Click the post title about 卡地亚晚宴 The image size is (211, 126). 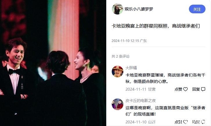click(156, 26)
